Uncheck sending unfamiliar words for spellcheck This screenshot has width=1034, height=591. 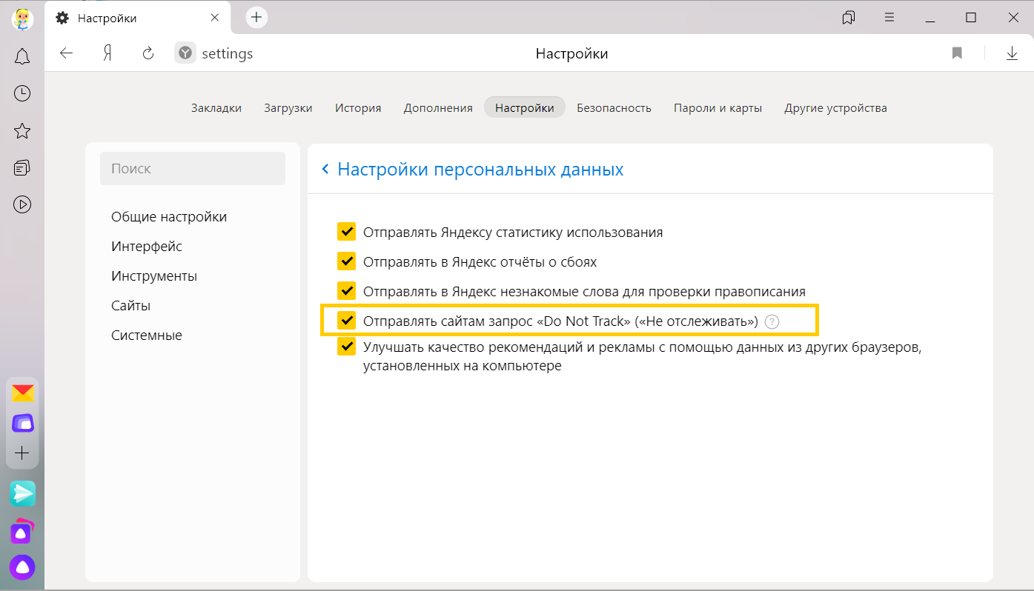click(346, 291)
